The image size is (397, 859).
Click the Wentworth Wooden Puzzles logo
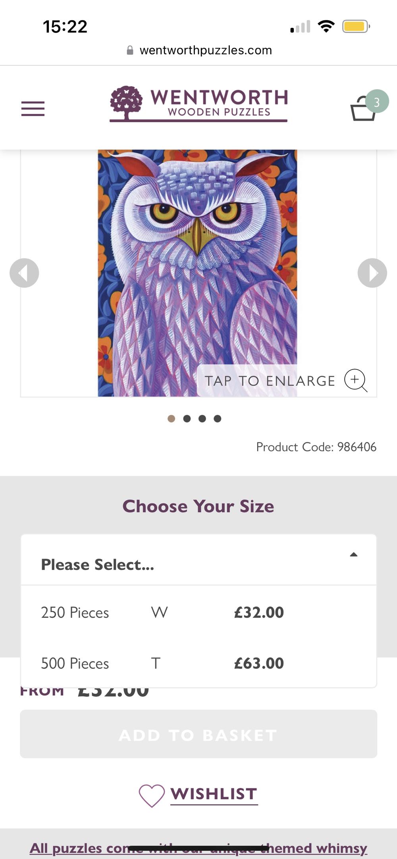[198, 104]
